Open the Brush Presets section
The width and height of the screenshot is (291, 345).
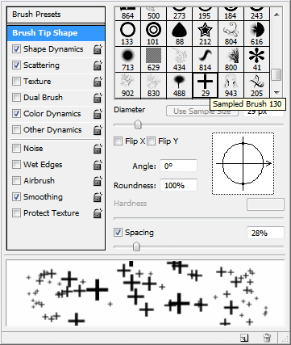pyautogui.click(x=56, y=15)
